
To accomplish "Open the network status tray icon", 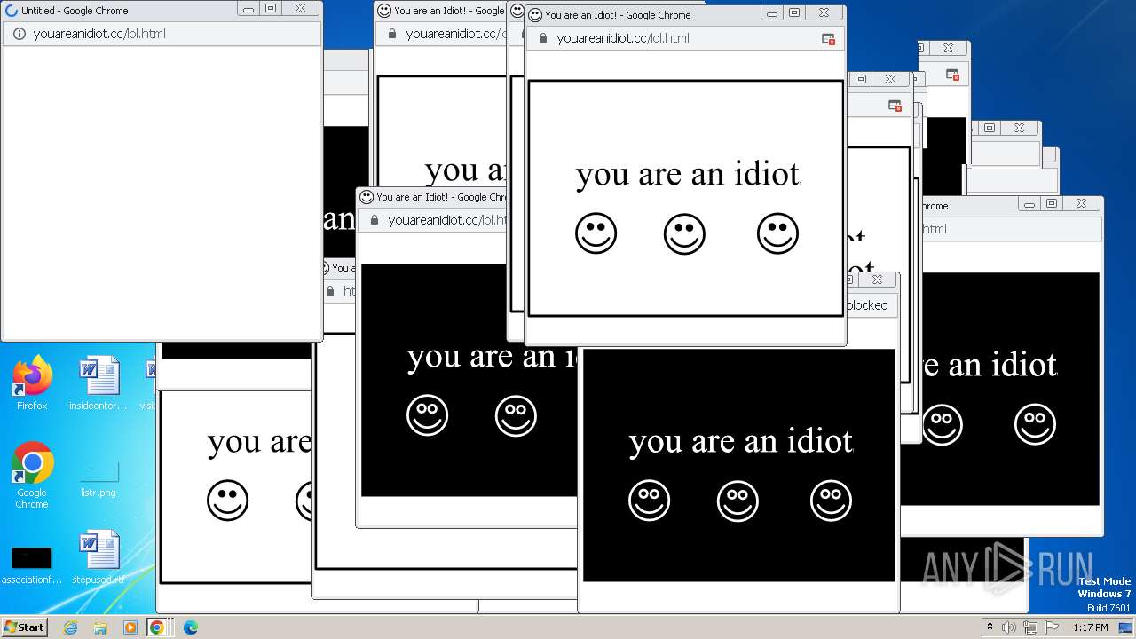I will coord(1030,627).
